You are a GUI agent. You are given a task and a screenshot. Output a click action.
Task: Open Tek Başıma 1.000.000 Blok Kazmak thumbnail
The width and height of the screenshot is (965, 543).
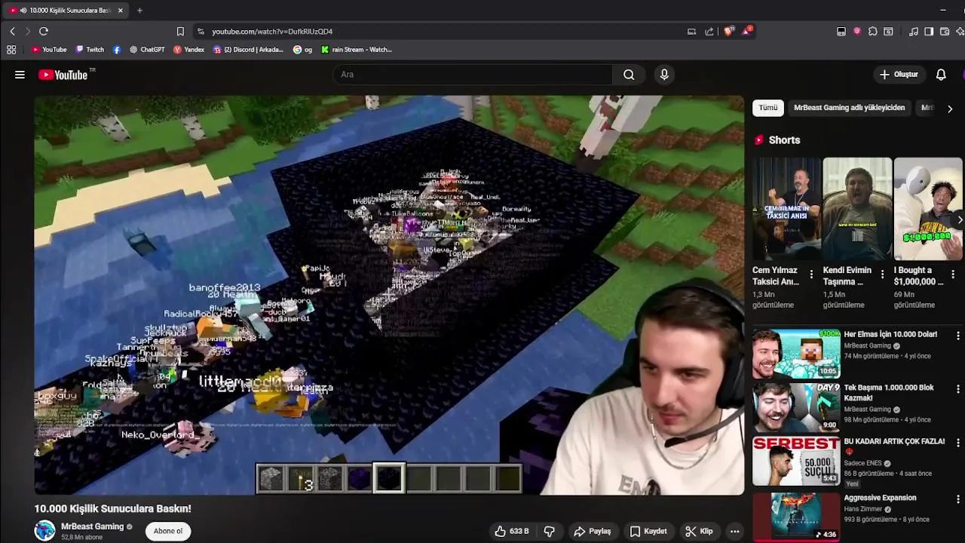point(796,406)
